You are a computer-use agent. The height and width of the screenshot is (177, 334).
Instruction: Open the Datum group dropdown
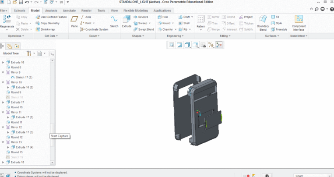tap(94, 36)
